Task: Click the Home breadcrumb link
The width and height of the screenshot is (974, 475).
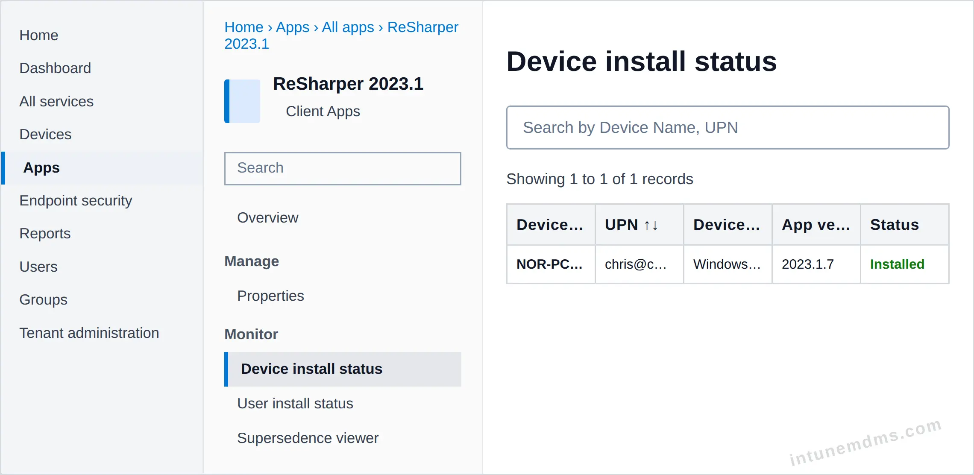Action: tap(244, 27)
